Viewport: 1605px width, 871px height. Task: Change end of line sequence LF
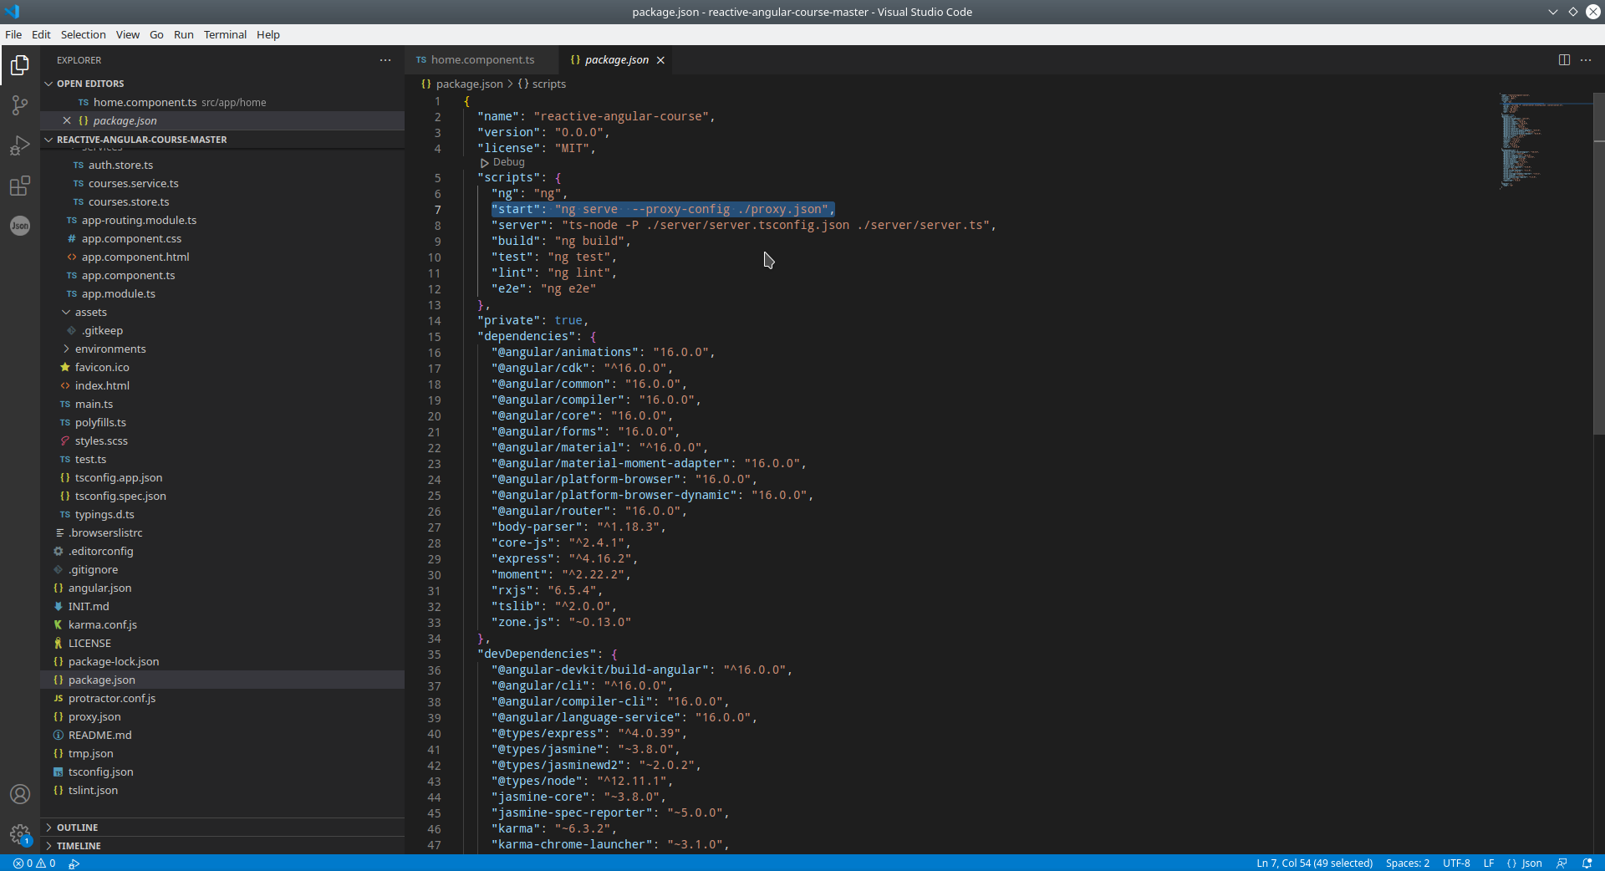(1488, 863)
